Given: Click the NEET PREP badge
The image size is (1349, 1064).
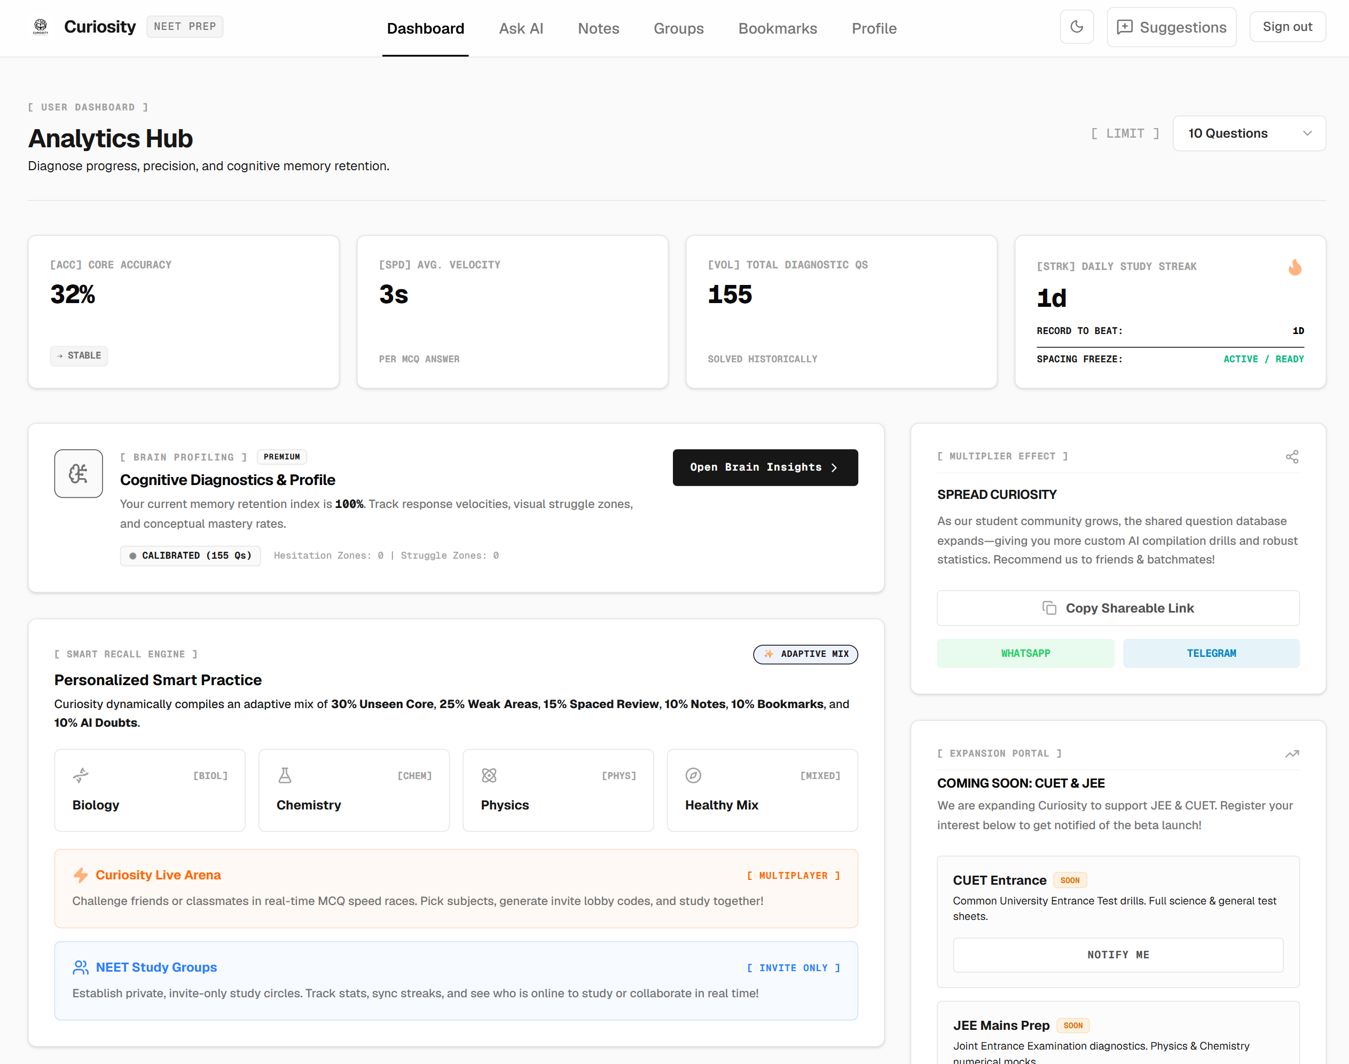Looking at the screenshot, I should click(185, 27).
